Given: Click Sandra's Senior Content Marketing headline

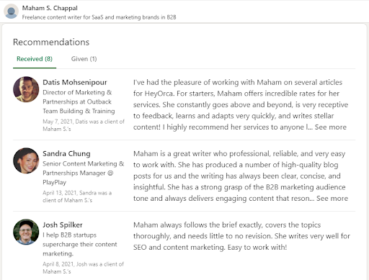Looking at the screenshot, I should (84, 173).
